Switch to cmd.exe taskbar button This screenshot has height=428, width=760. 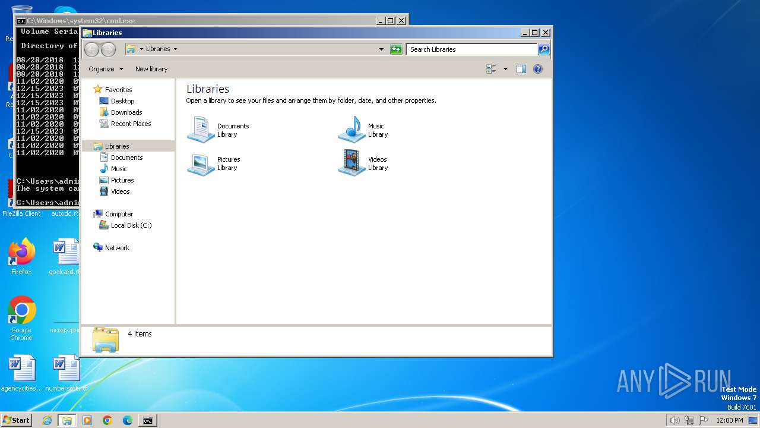[x=148, y=420]
